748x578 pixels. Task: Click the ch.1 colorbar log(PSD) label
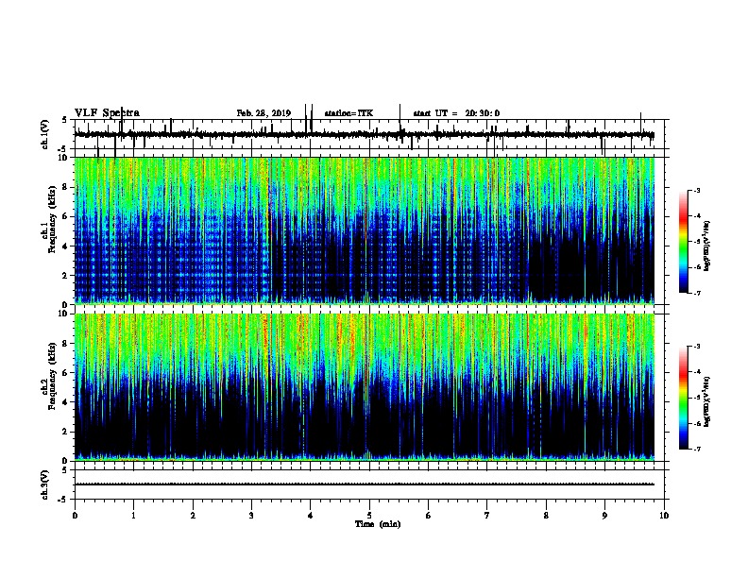(x=707, y=246)
